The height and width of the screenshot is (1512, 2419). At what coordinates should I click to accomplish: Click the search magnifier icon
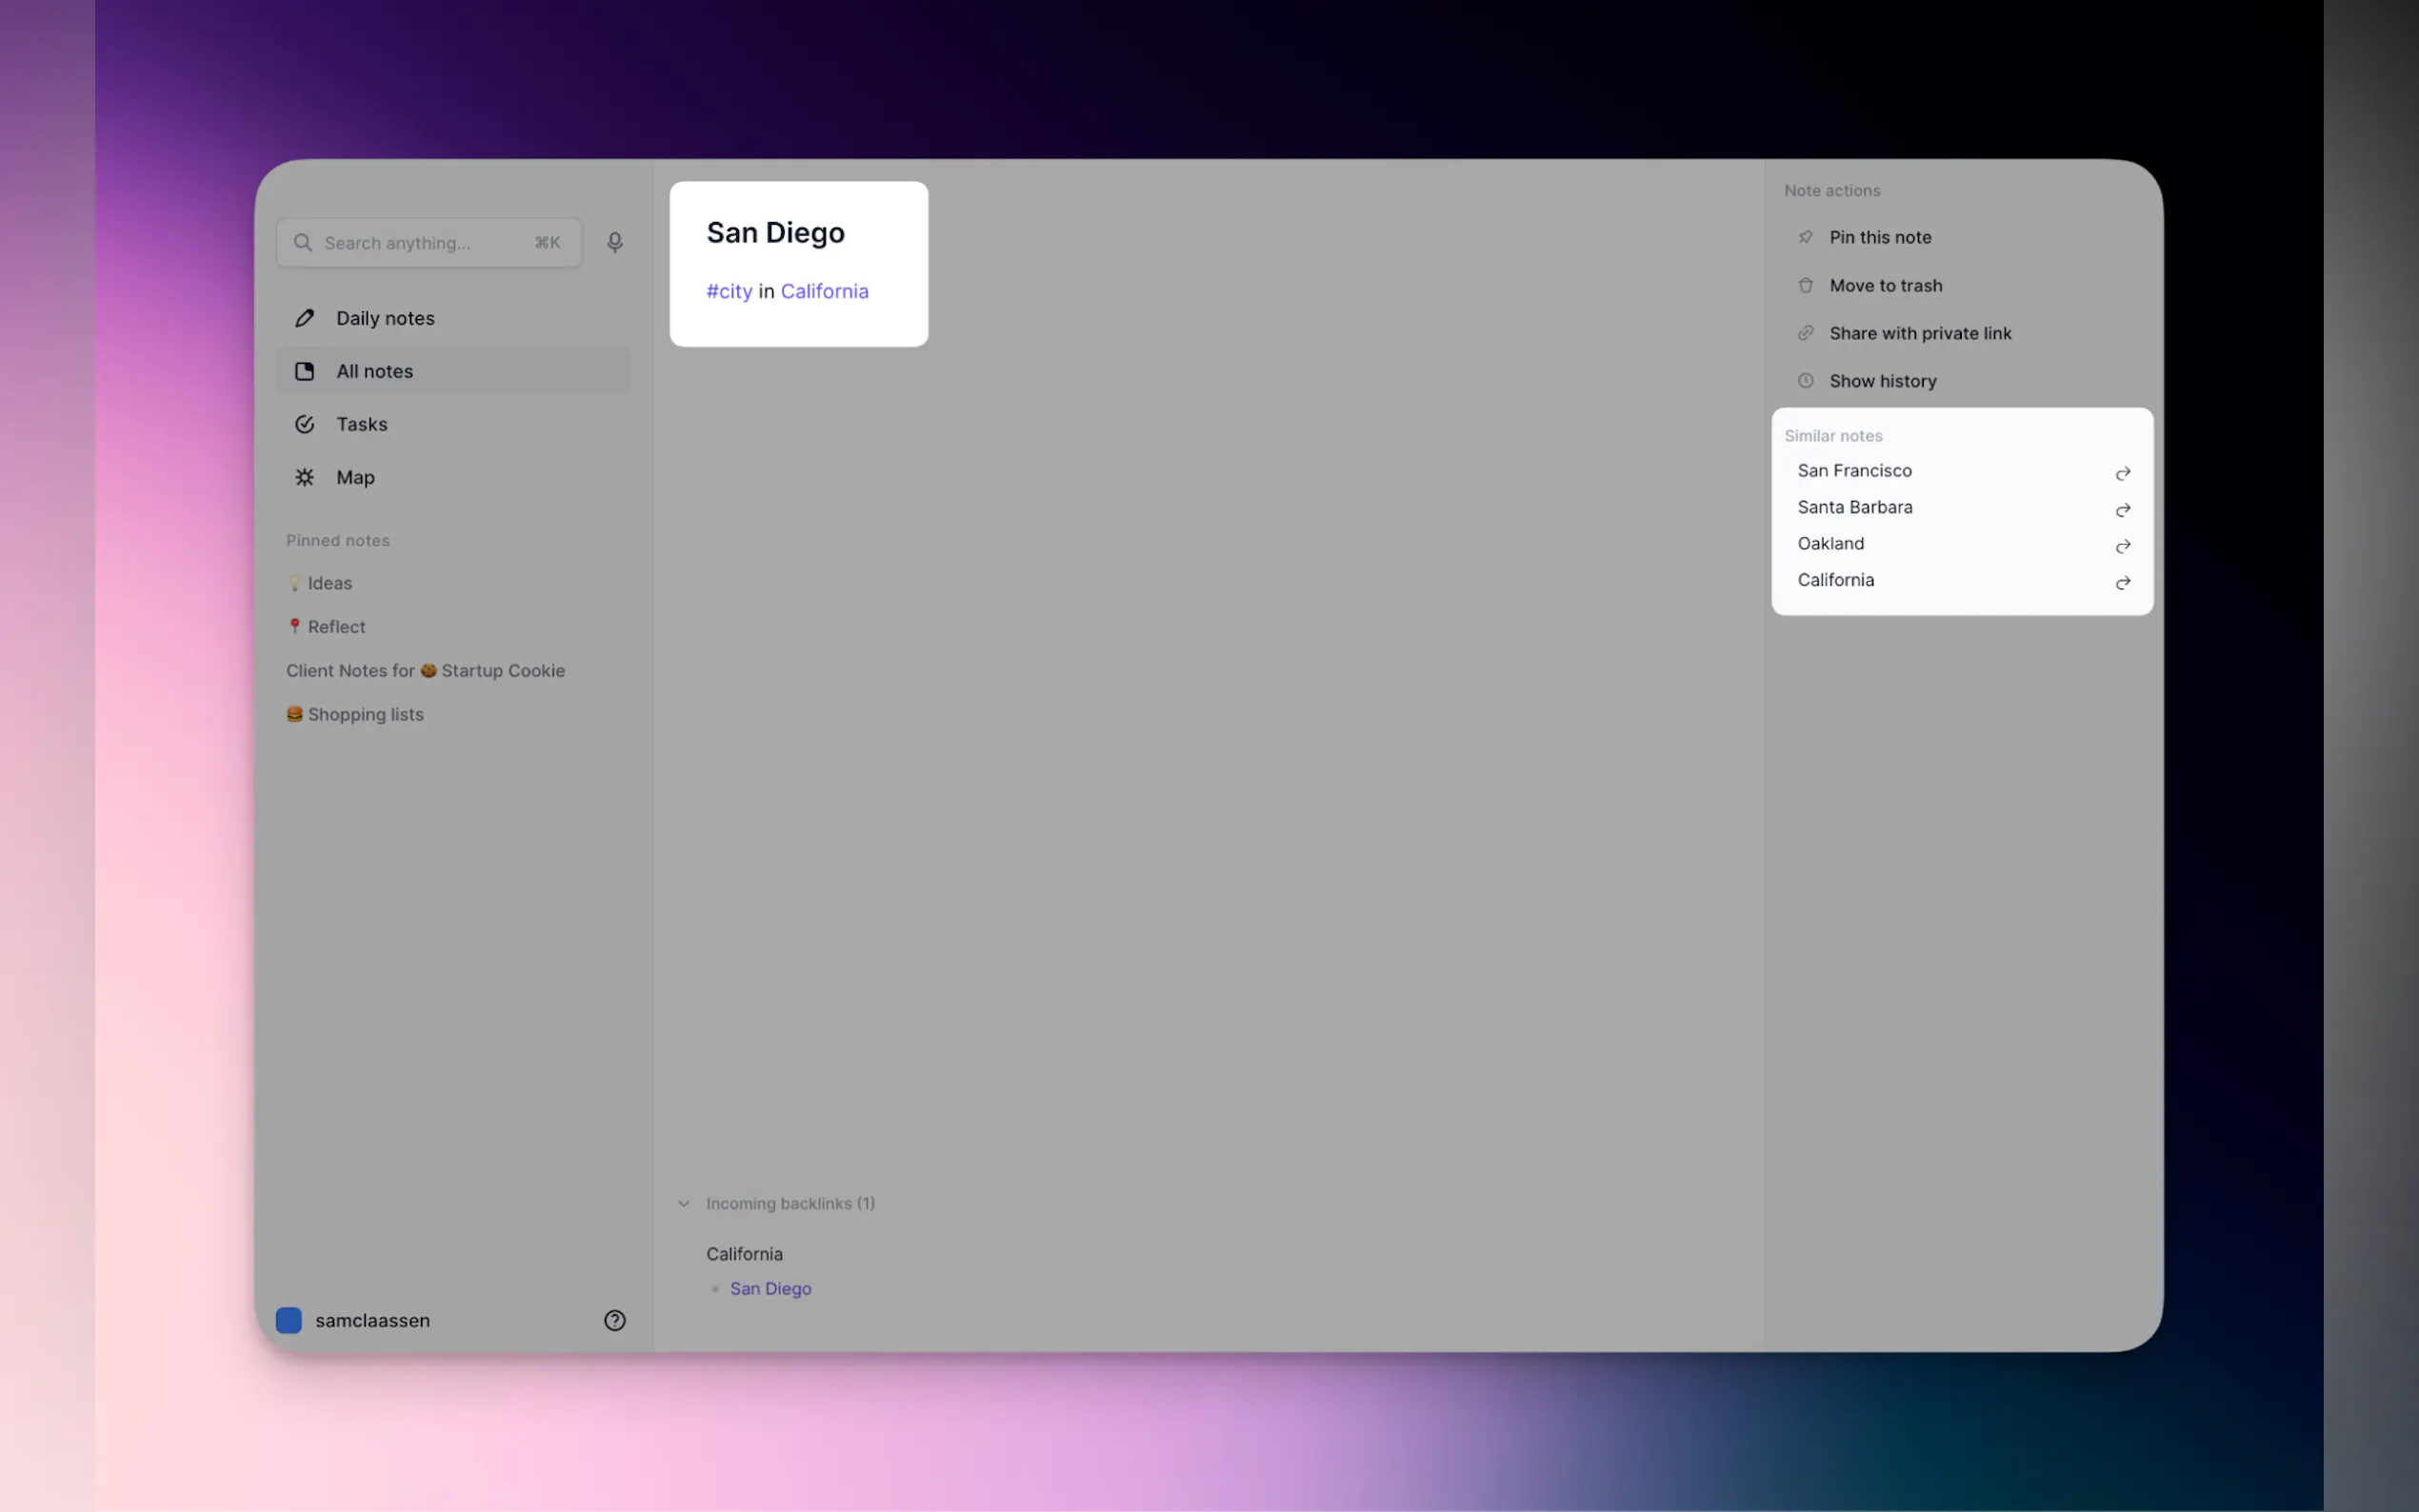pyautogui.click(x=303, y=243)
